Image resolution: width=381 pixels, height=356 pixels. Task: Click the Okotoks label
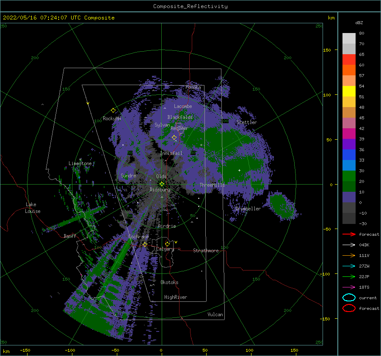(x=169, y=282)
